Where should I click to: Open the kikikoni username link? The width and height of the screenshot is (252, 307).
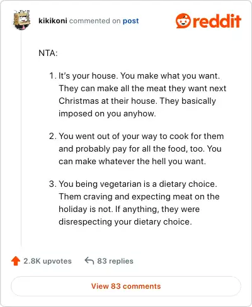pos(53,21)
